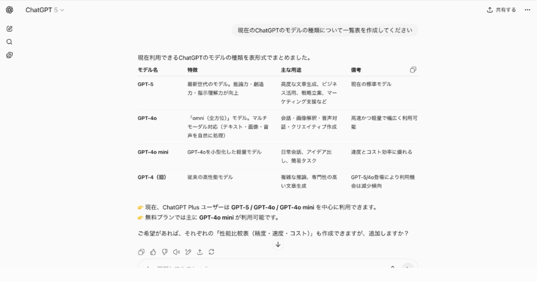537x282 pixels.
Task: Select the GPT-4o mini model name cell
Action: [x=153, y=152]
